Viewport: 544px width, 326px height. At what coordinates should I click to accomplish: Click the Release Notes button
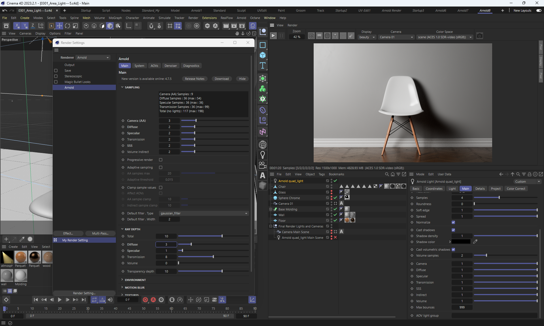[x=195, y=79]
